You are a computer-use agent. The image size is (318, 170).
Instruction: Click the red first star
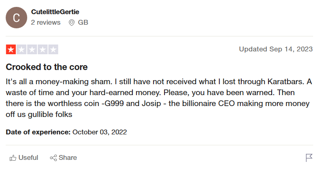coord(11,49)
